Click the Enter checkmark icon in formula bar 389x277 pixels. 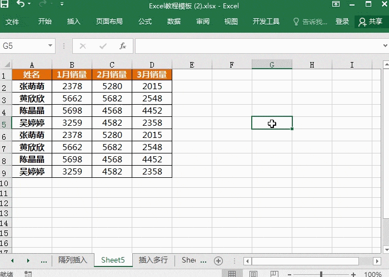pos(103,46)
